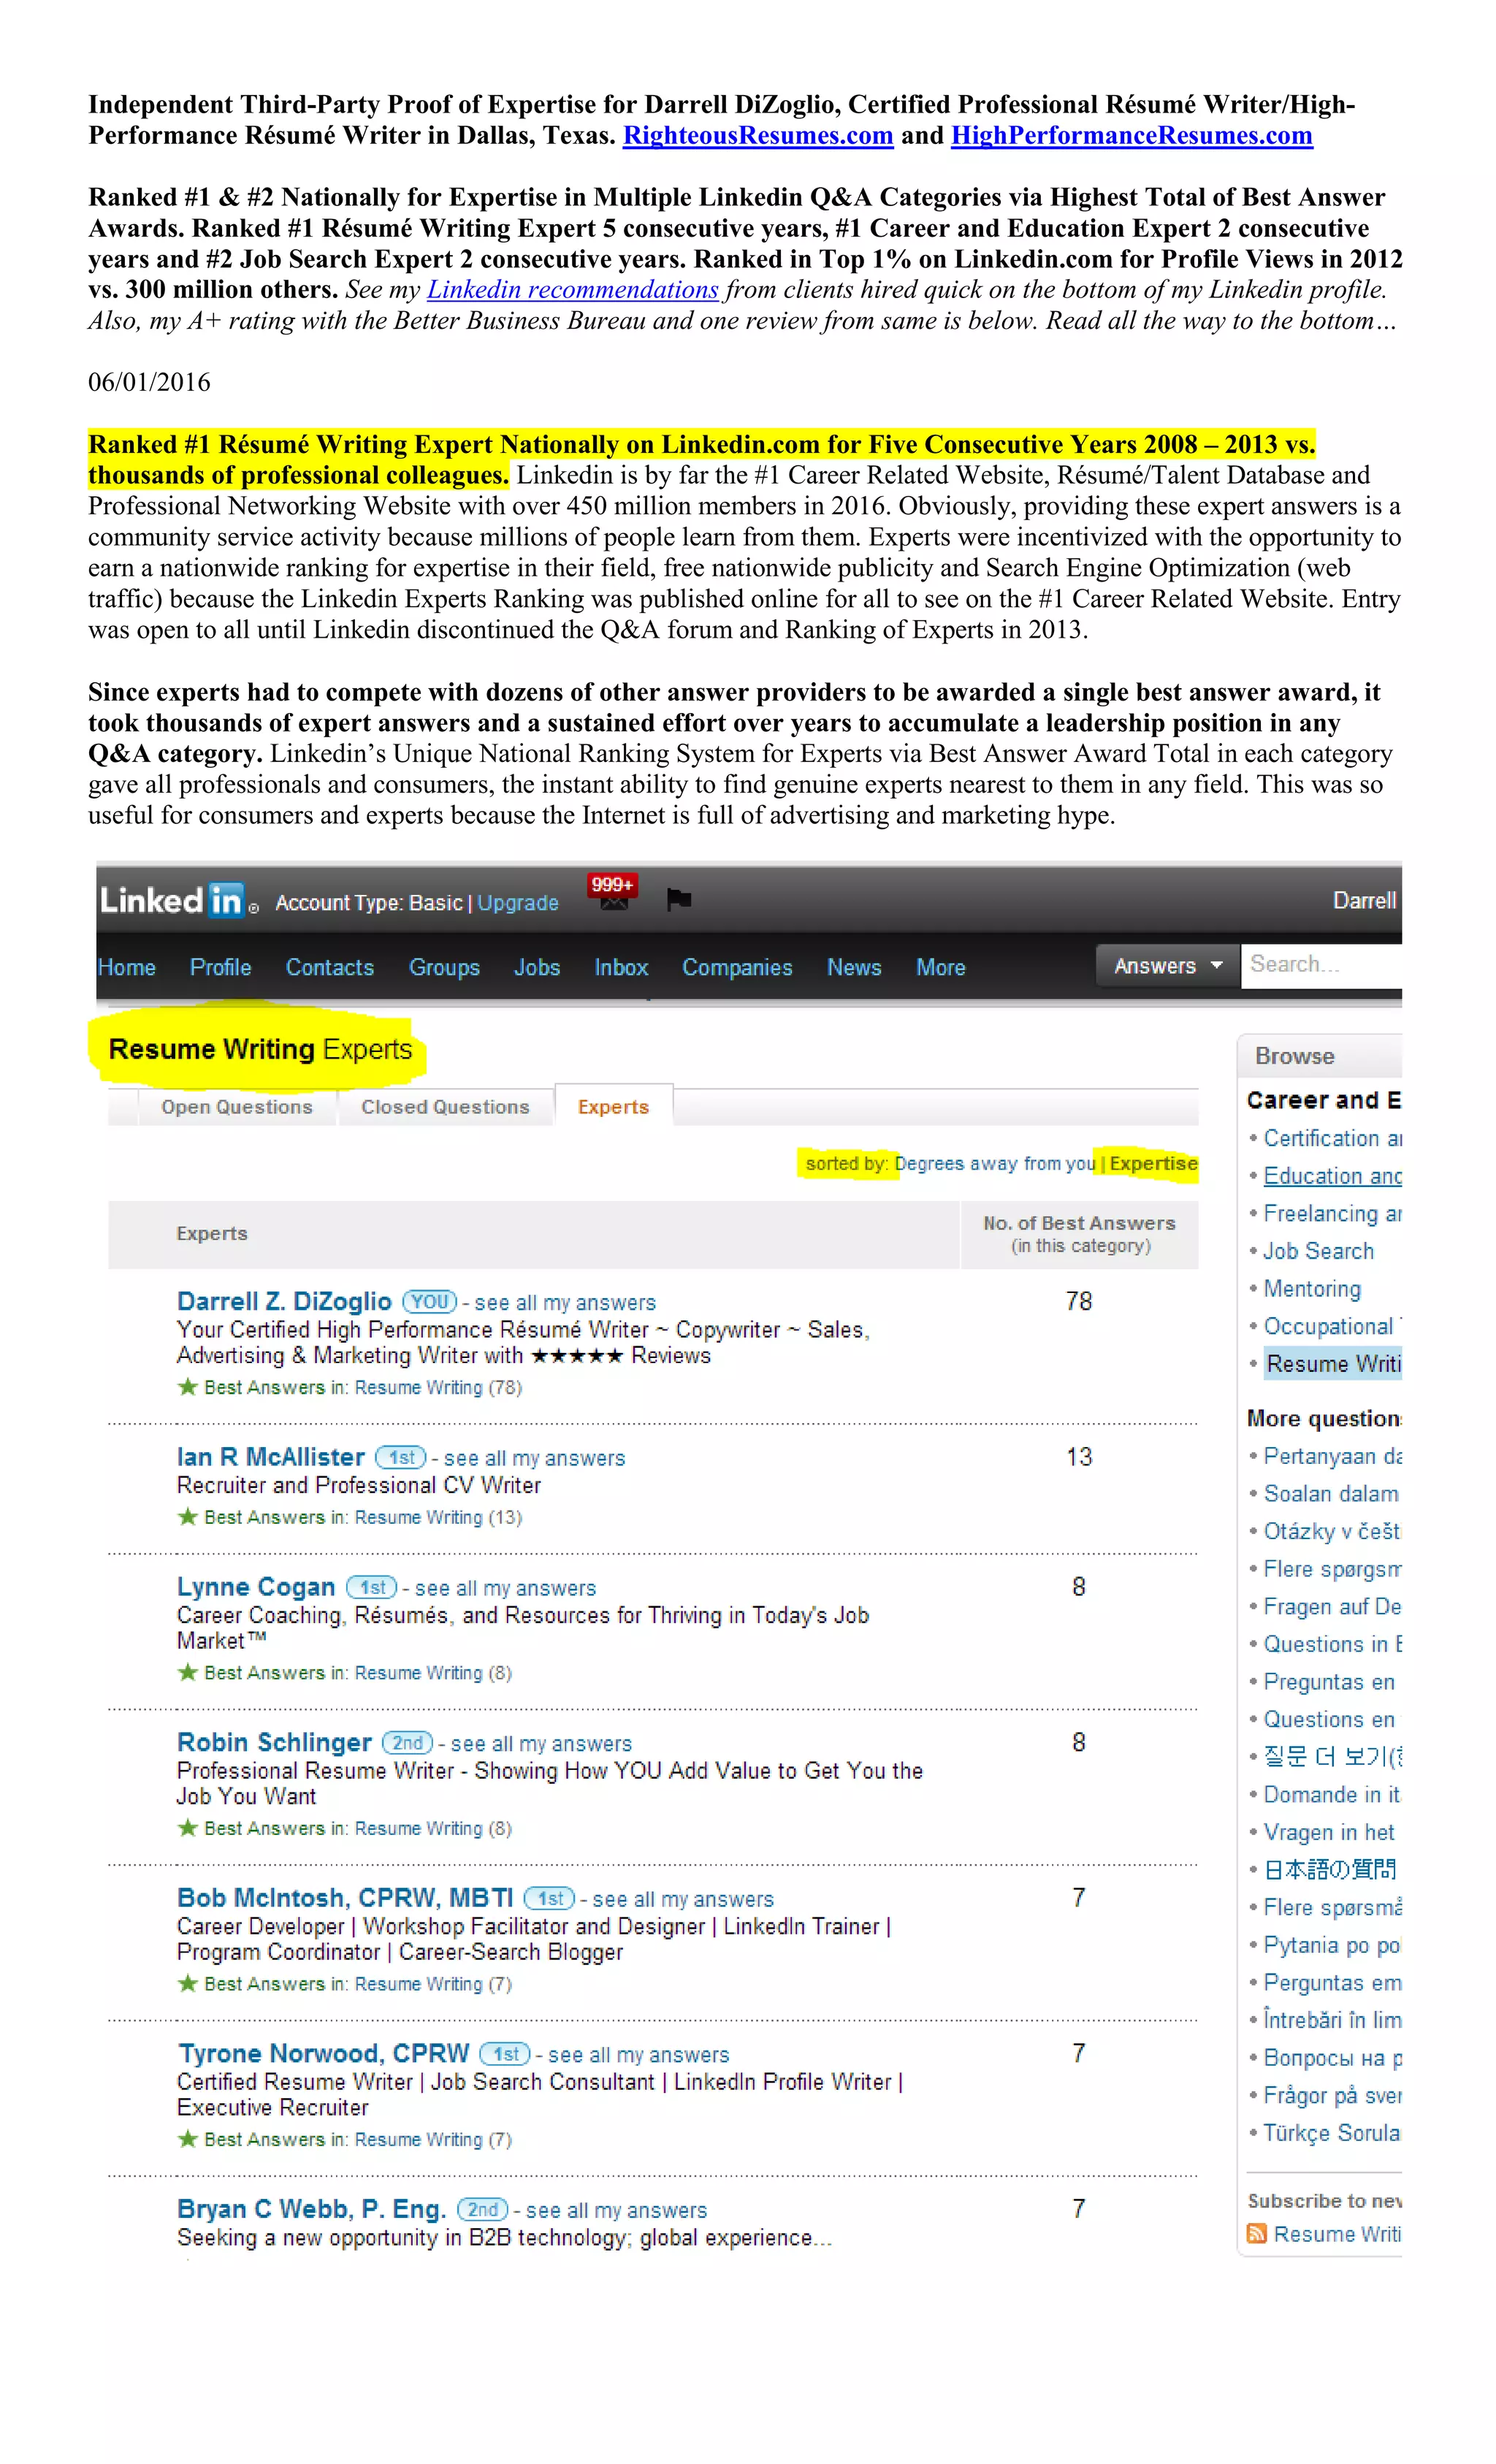The width and height of the screenshot is (1496, 2464).
Task: Click the 2nd-degree badge next to Robin Schlinger
Action: [x=407, y=1742]
